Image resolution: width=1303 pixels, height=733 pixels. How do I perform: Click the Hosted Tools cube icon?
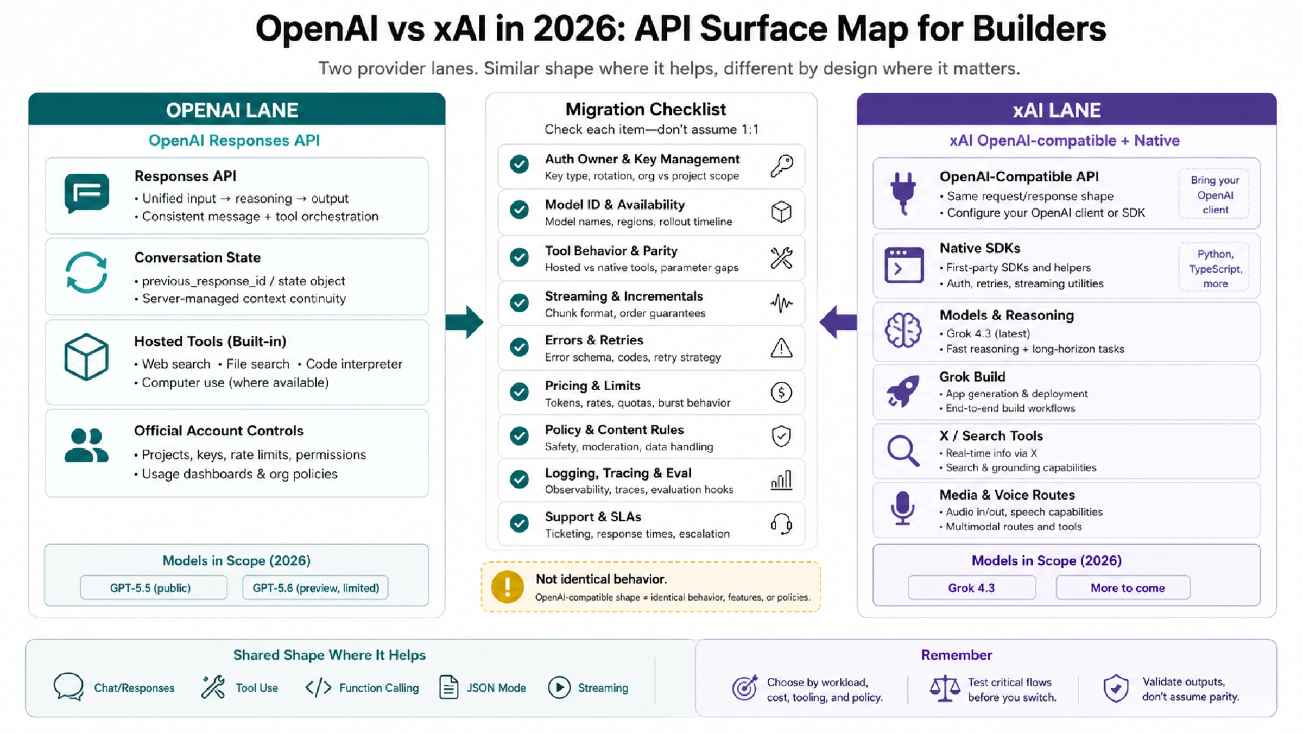pos(86,357)
